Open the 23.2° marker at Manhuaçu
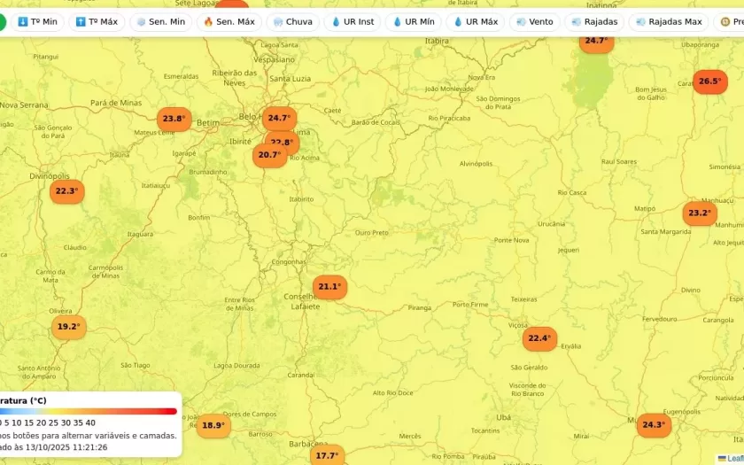The image size is (744, 465). 700,213
